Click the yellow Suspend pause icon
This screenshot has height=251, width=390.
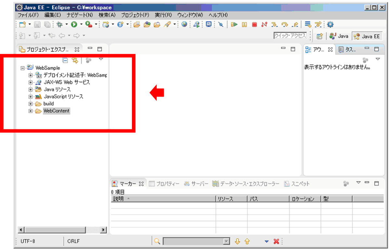coord(244,24)
